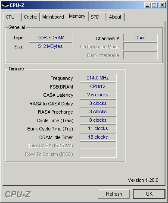Click the Refresh button
The width and height of the screenshot is (168, 203).
pos(114,194)
